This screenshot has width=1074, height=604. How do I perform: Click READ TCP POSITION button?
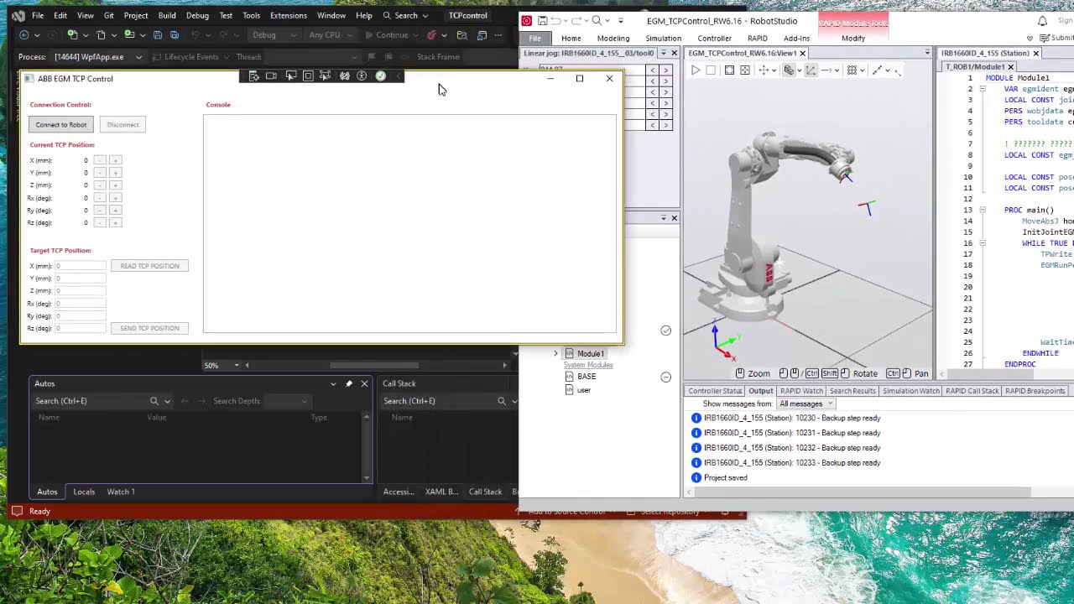tap(149, 266)
